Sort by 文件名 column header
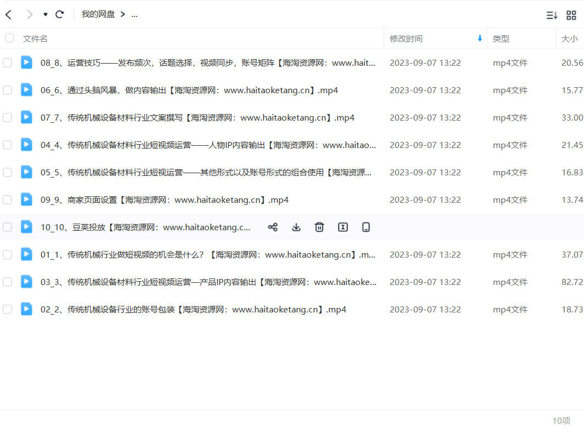Image resolution: width=584 pixels, height=433 pixels. point(35,39)
